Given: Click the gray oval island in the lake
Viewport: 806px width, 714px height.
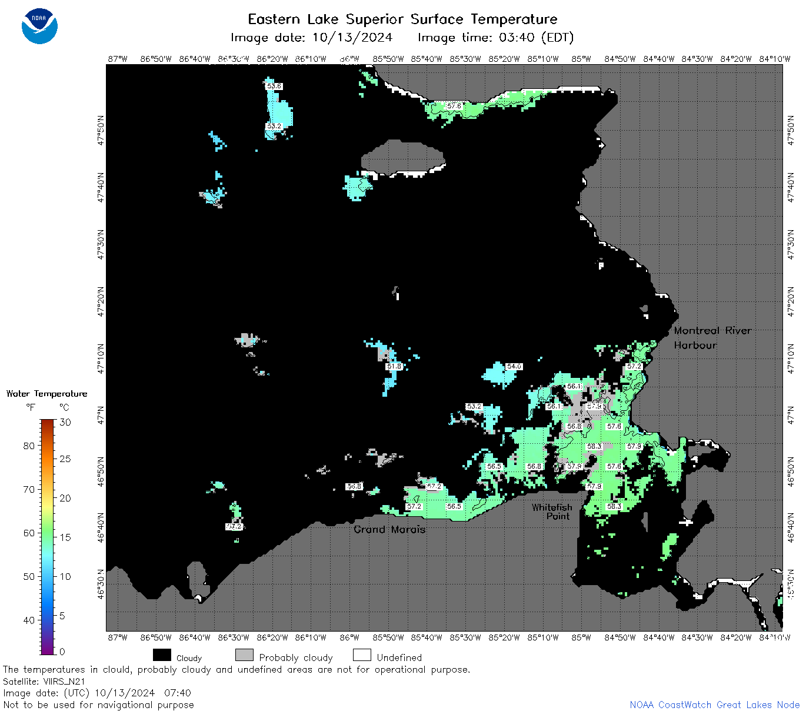Looking at the screenshot, I should click(x=402, y=157).
